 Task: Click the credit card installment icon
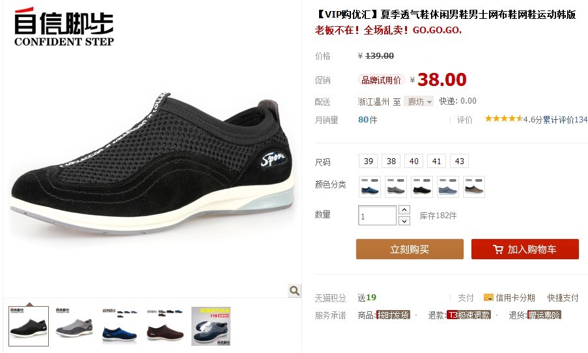488,298
